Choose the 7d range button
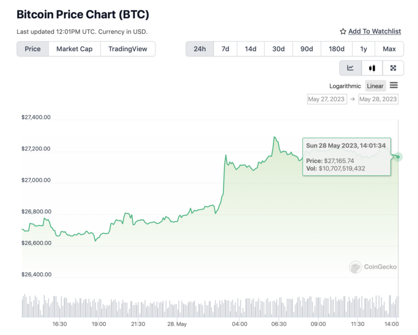 [225, 49]
